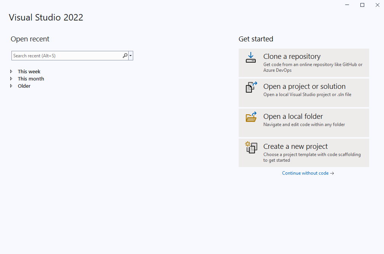This screenshot has height=254, width=384.
Task: Select the Older tree label
Action: coord(24,86)
